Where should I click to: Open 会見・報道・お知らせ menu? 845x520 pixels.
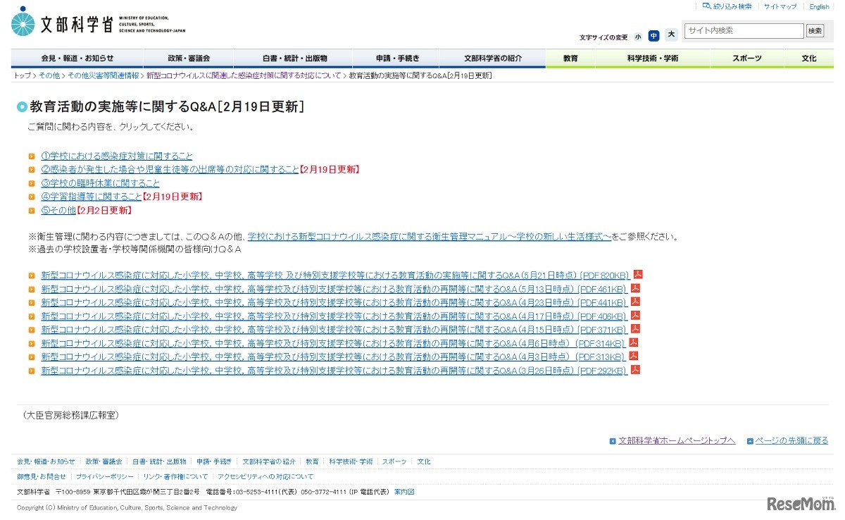tap(77, 58)
